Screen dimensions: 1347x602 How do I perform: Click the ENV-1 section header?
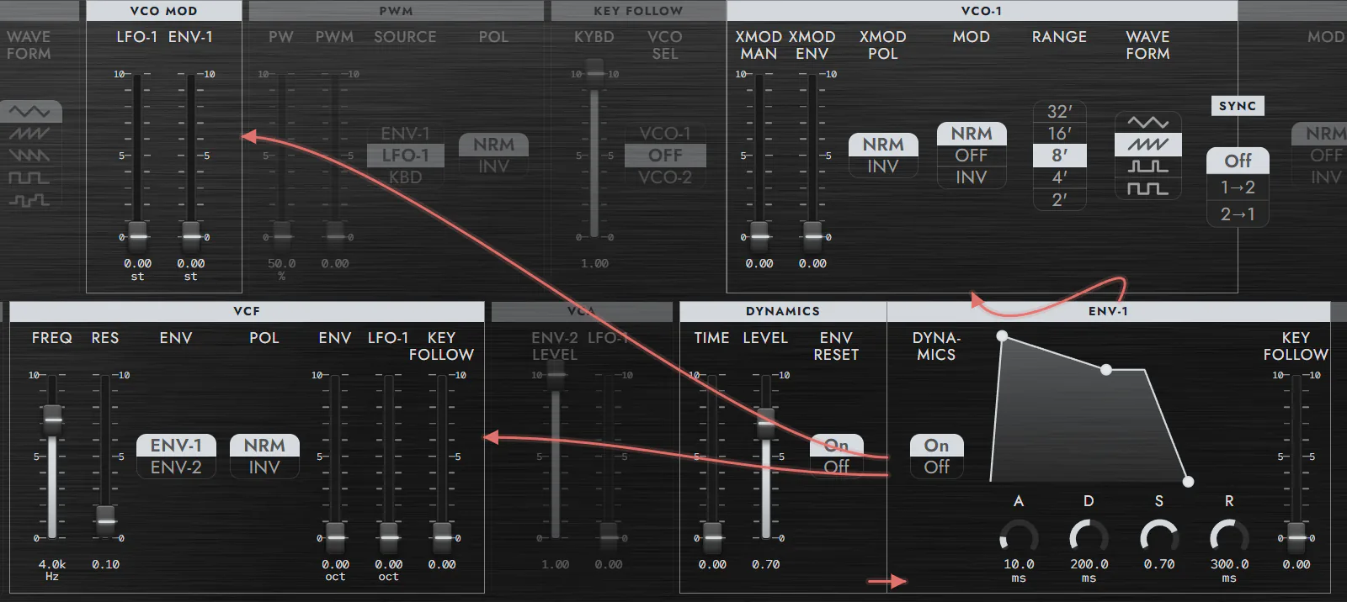click(x=1108, y=311)
